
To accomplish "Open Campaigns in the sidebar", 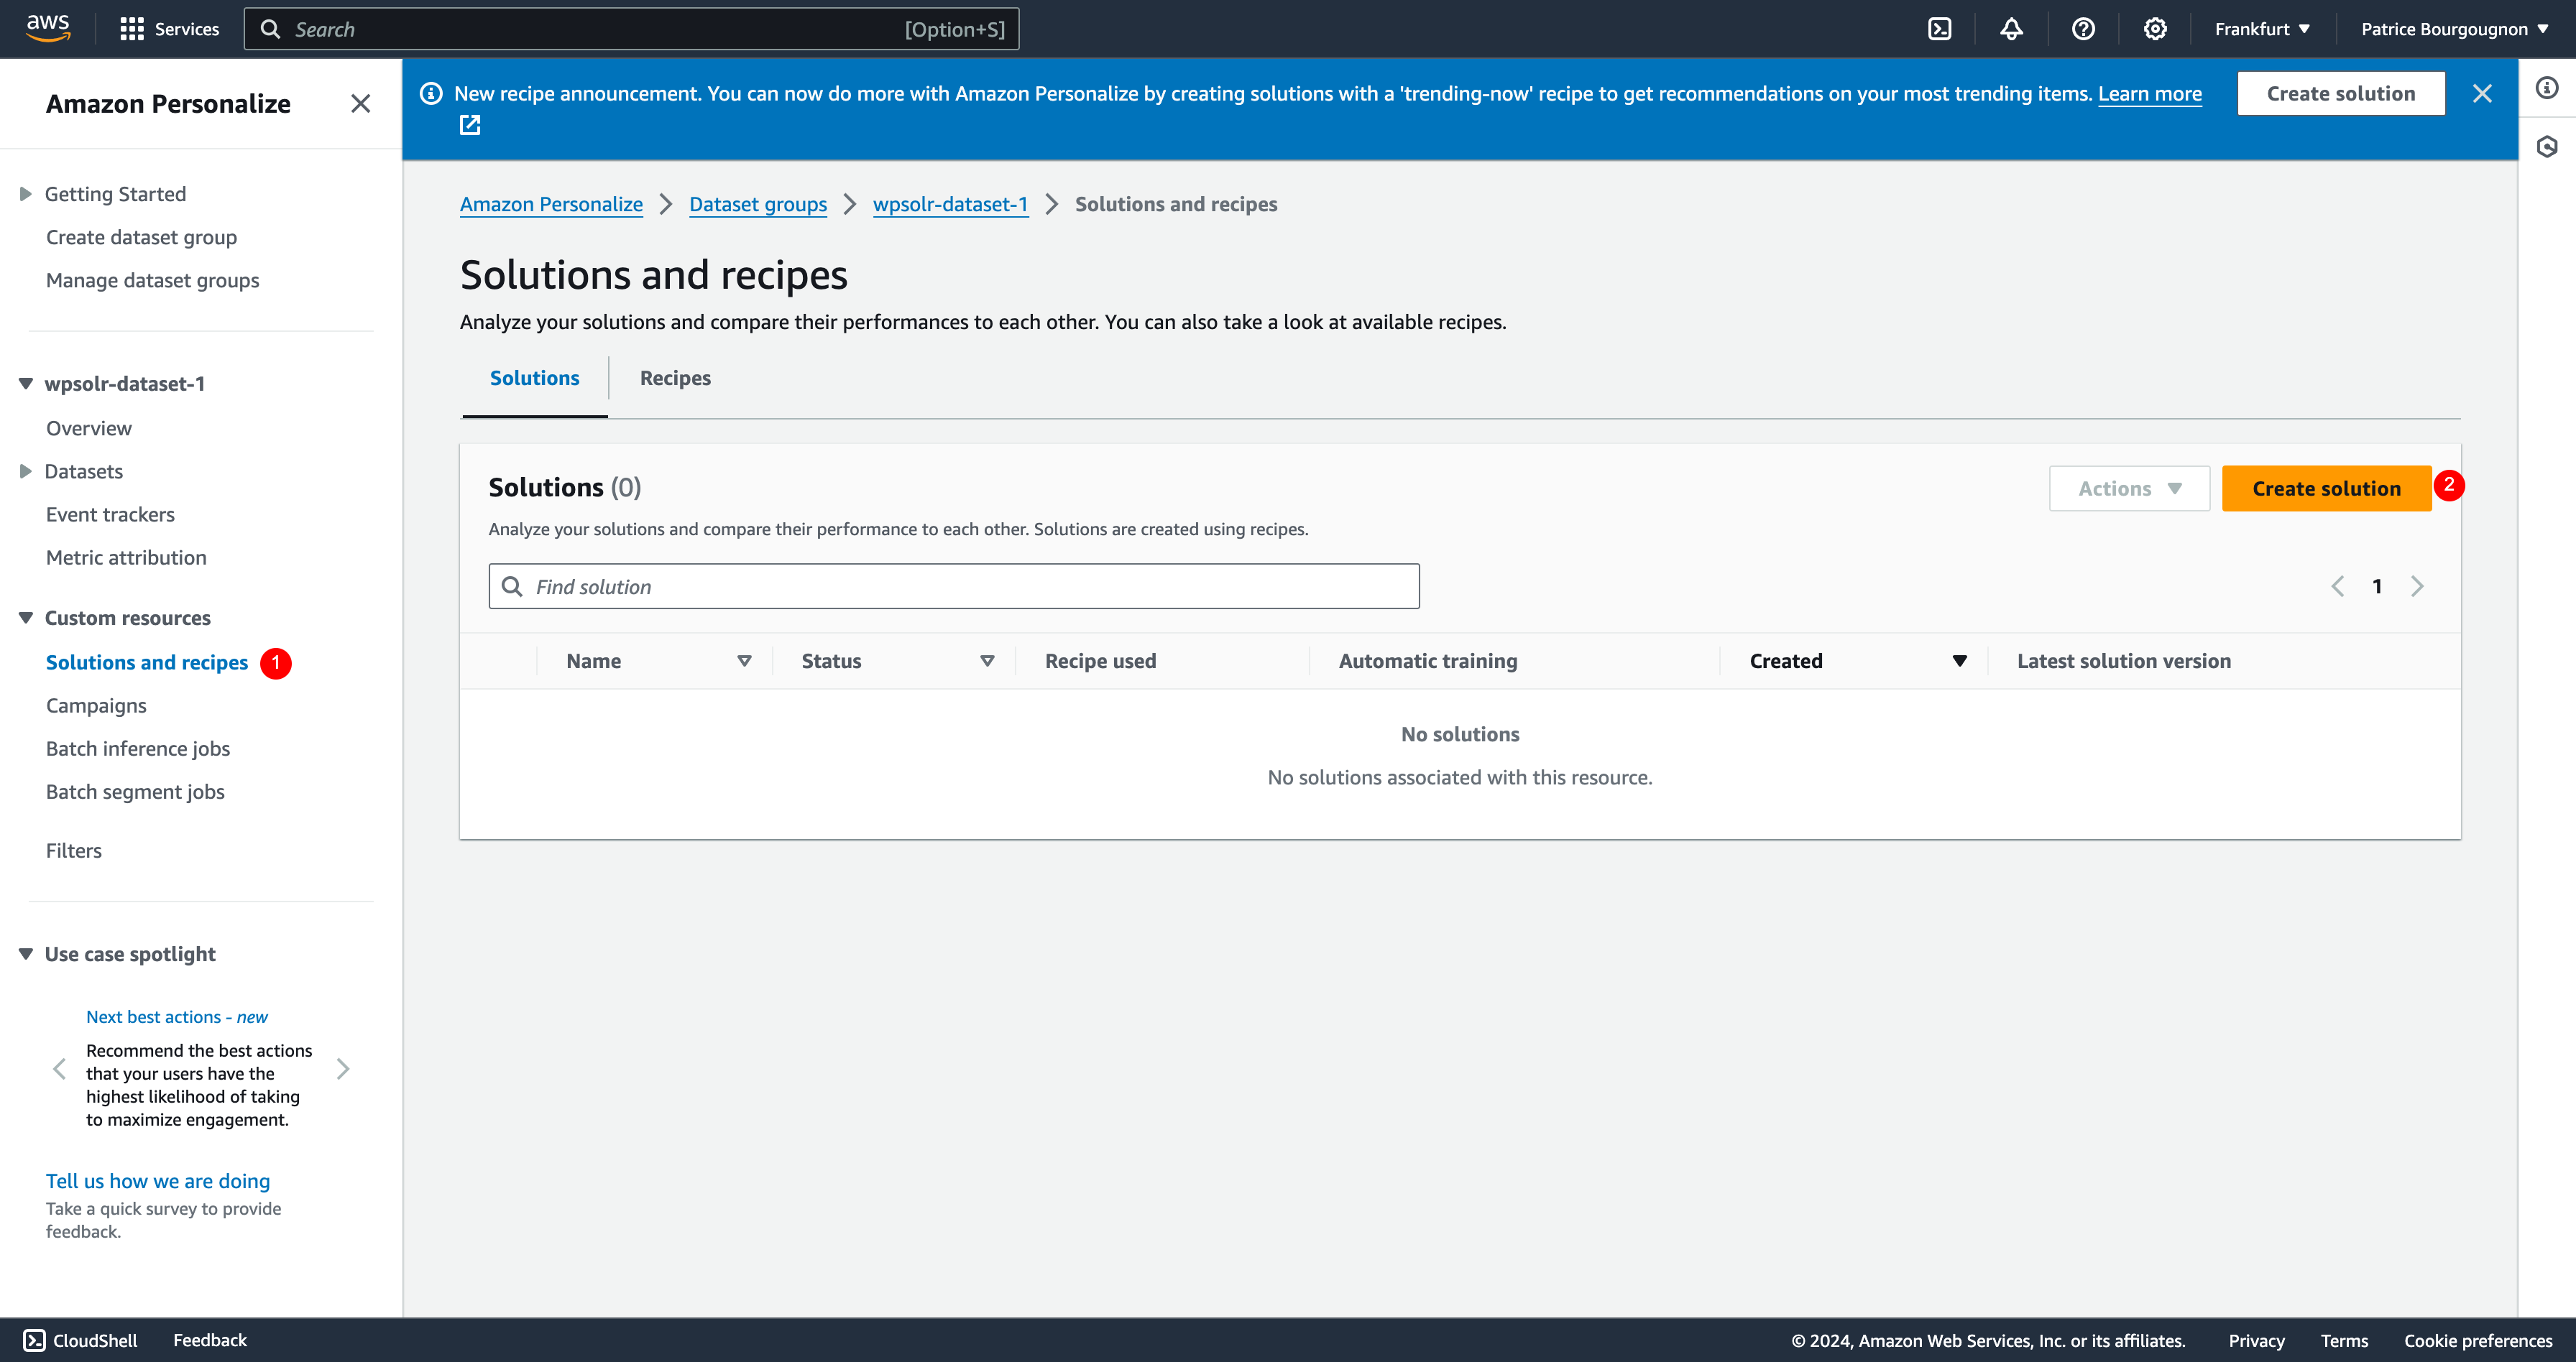I will pyautogui.click(x=96, y=705).
